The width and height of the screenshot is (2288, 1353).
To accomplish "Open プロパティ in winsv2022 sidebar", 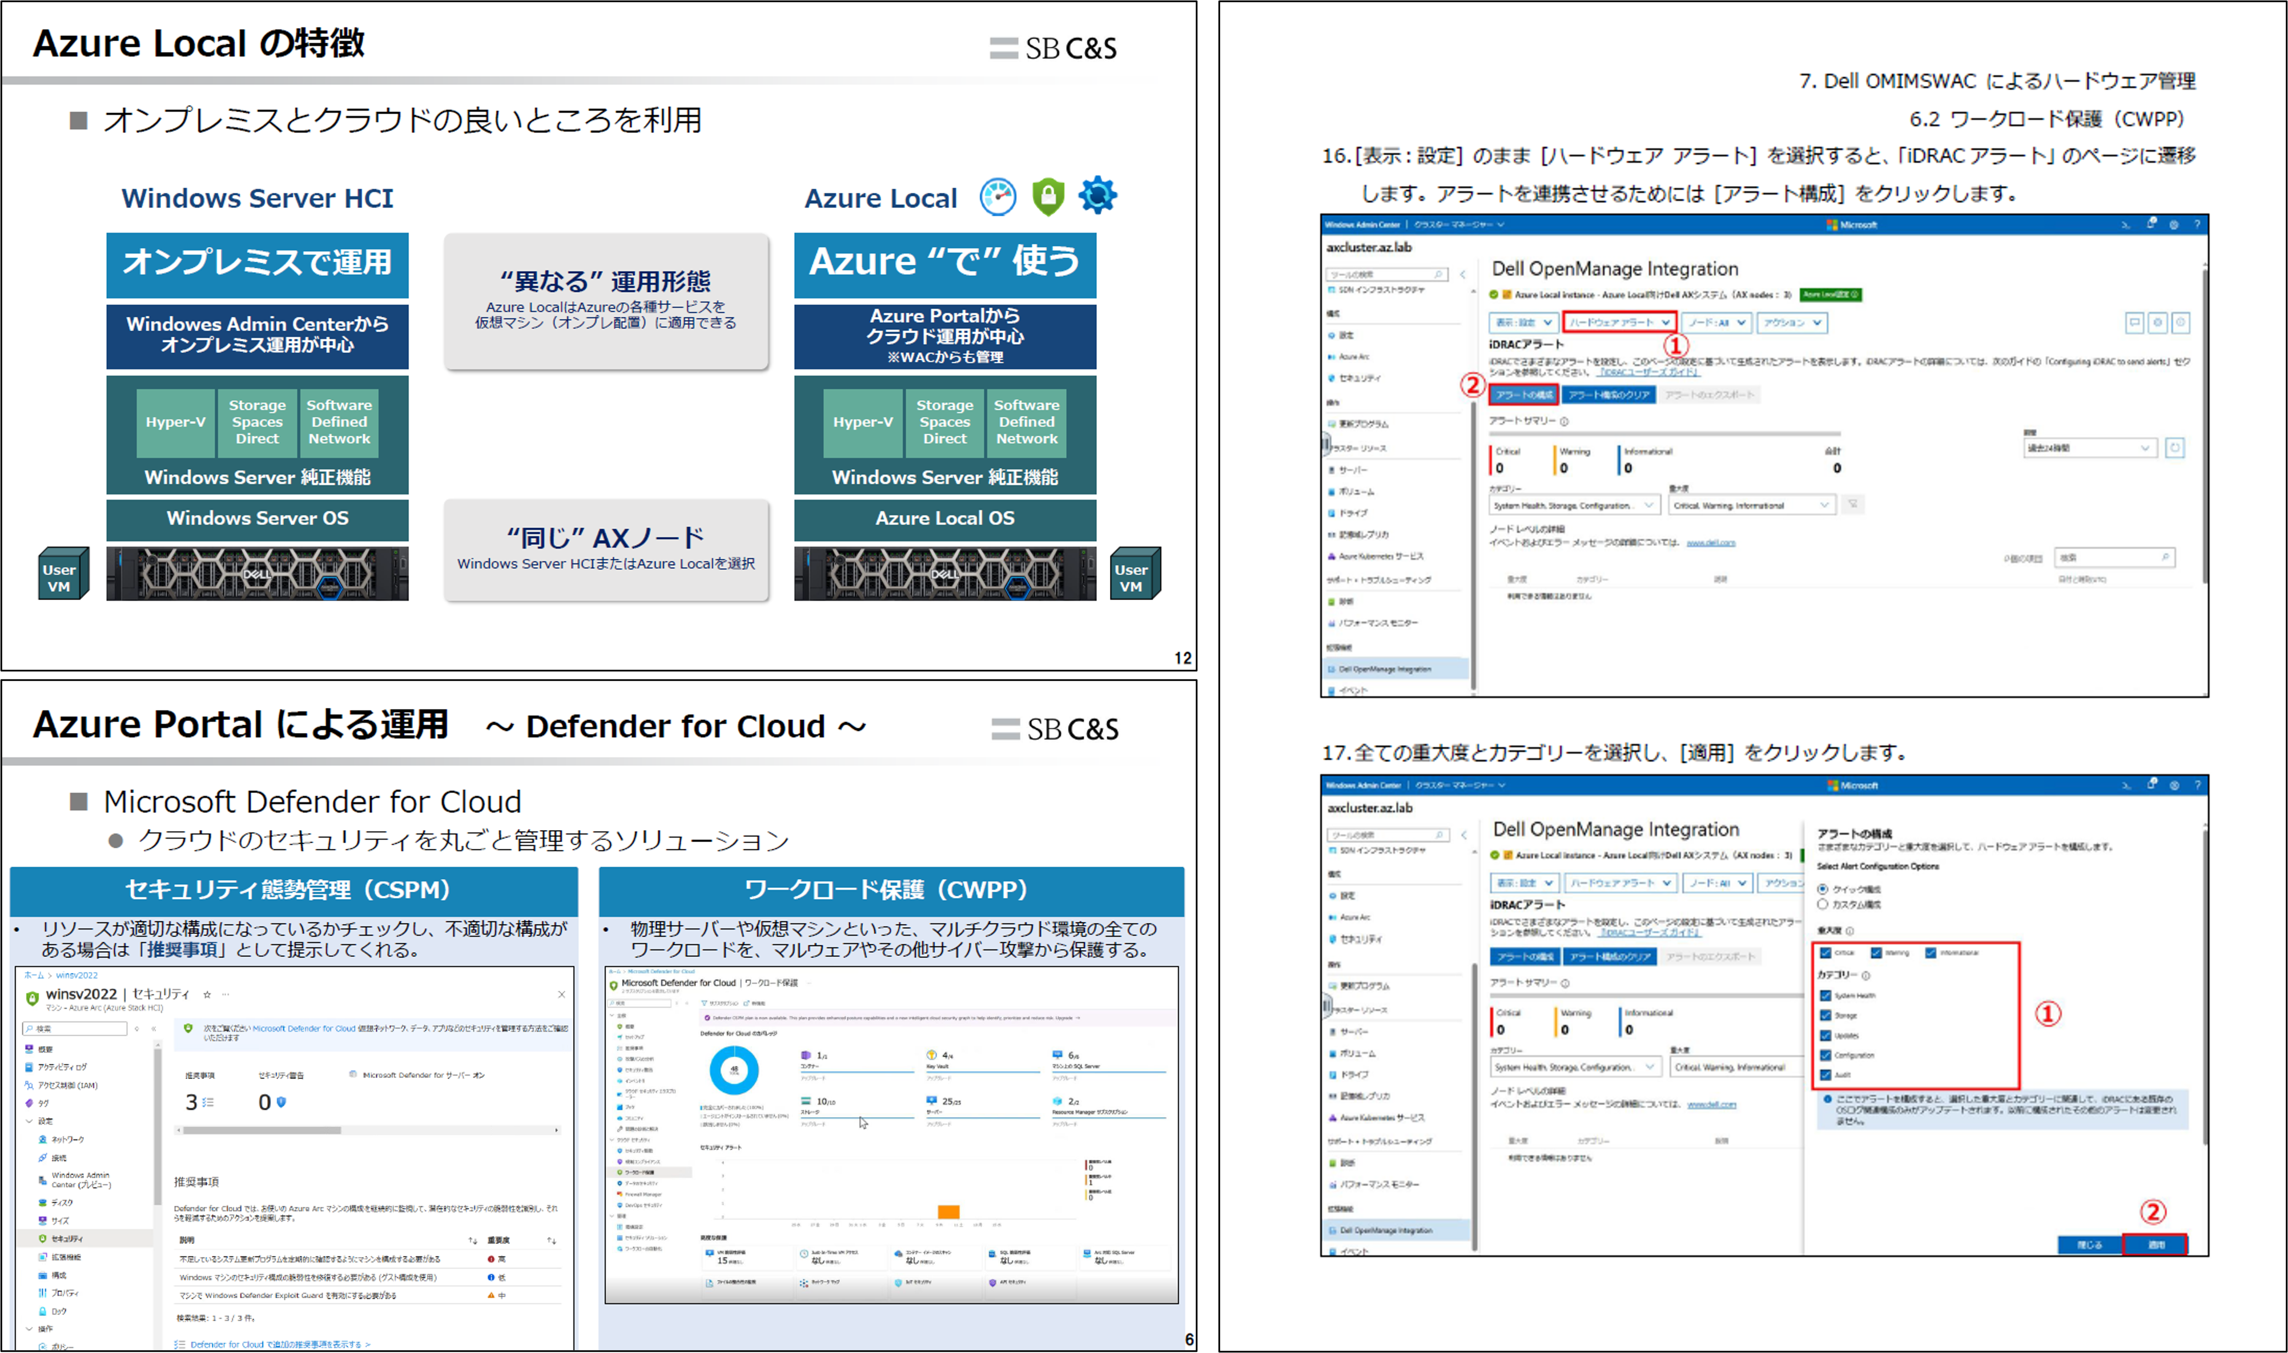I will [x=58, y=1293].
